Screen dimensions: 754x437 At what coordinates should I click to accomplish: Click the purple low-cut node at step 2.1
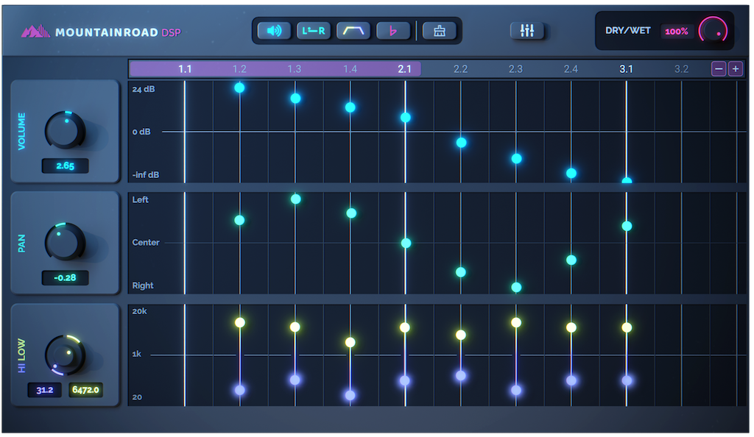[x=405, y=381]
